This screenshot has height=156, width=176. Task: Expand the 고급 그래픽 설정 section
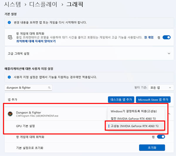[x=169, y=54]
